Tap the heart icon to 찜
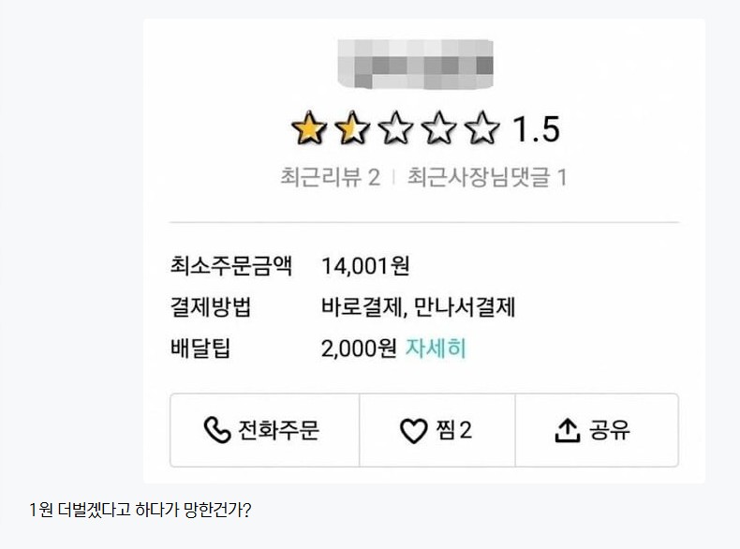740x549 pixels. (413, 431)
